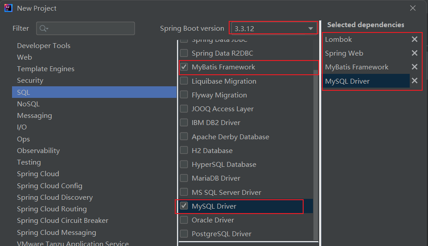Screen dimensions: 428x246
Task: Uncheck the MyBatis Framework checkbox
Action: pyautogui.click(x=184, y=67)
